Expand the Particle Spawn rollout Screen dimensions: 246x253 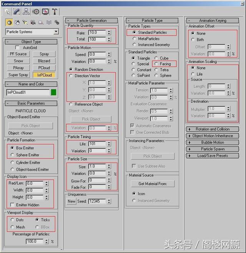tap(213, 149)
